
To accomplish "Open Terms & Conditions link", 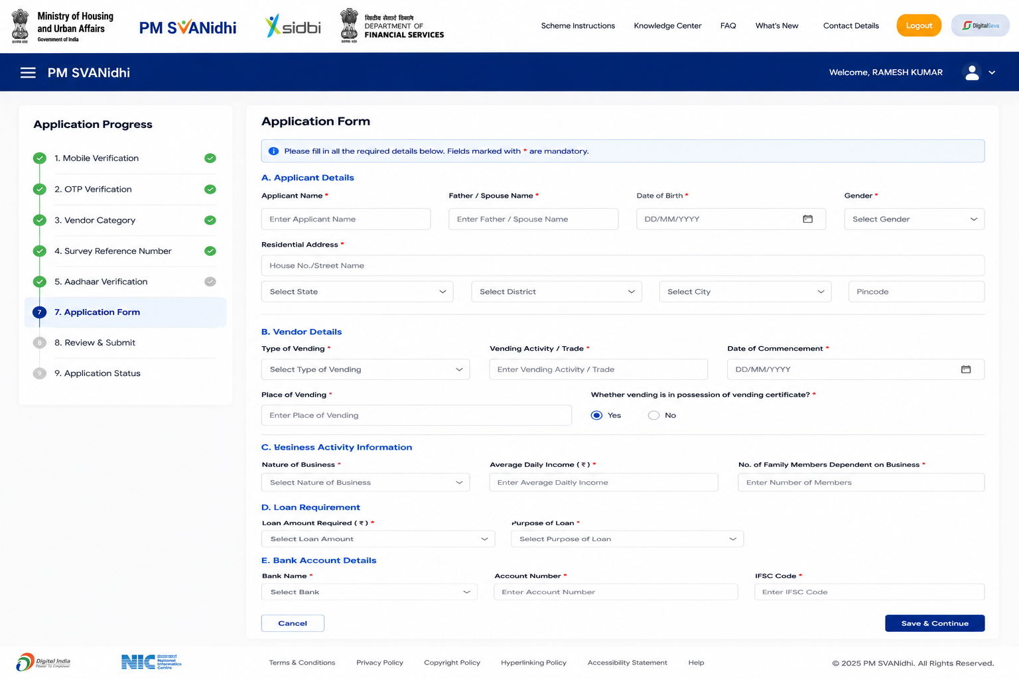I will [x=302, y=662].
